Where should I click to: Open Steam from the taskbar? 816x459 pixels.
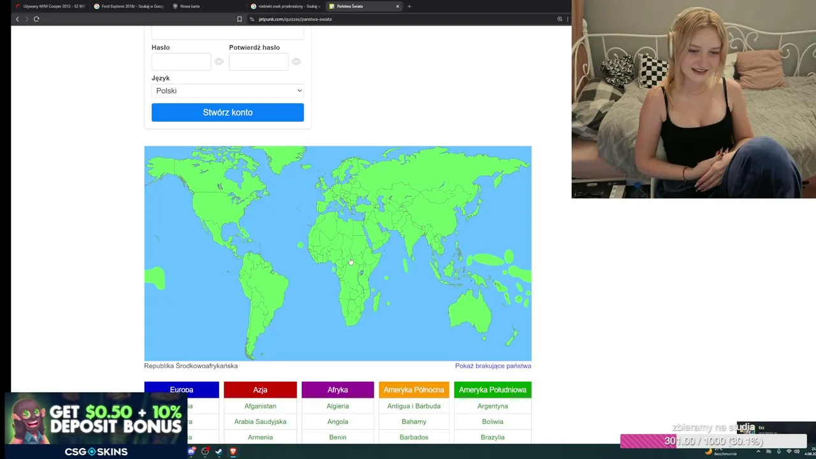[x=219, y=451]
